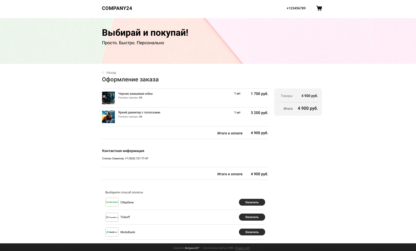Pay with Modulbank via Оплатить button
Screen dimensions: 416x251
[252, 232]
